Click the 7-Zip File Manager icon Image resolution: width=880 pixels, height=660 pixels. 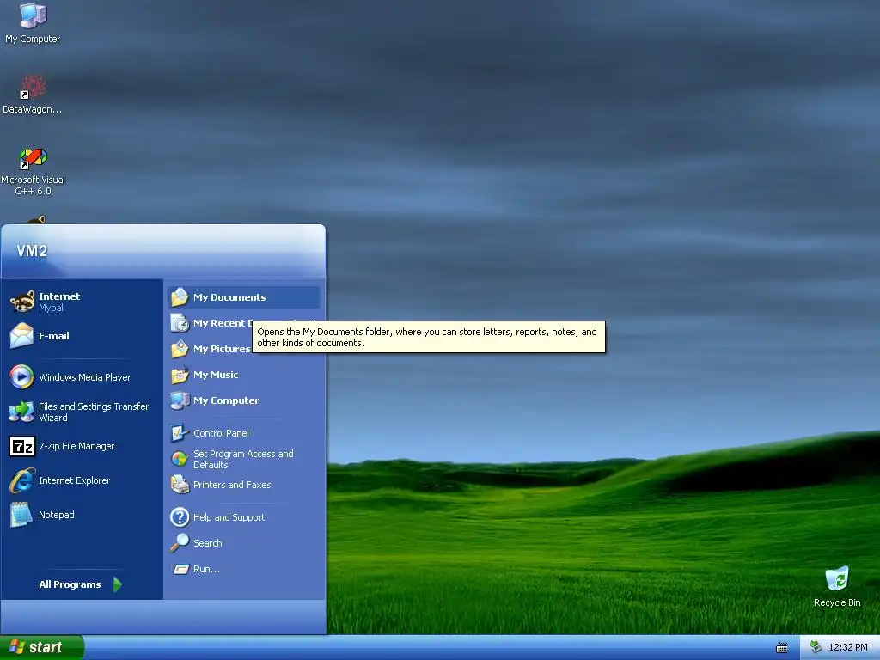point(21,446)
